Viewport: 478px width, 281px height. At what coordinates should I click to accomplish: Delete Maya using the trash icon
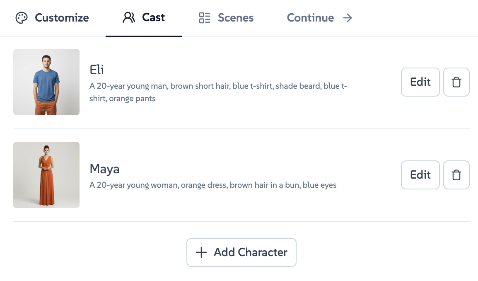[456, 175]
